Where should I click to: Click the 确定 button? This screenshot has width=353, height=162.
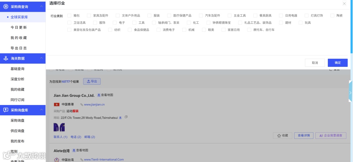tap(338, 63)
